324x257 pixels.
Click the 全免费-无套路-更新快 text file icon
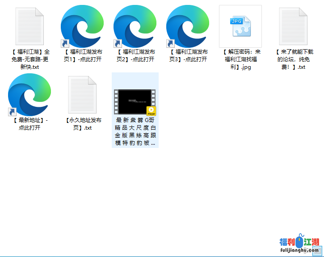click(x=30, y=26)
